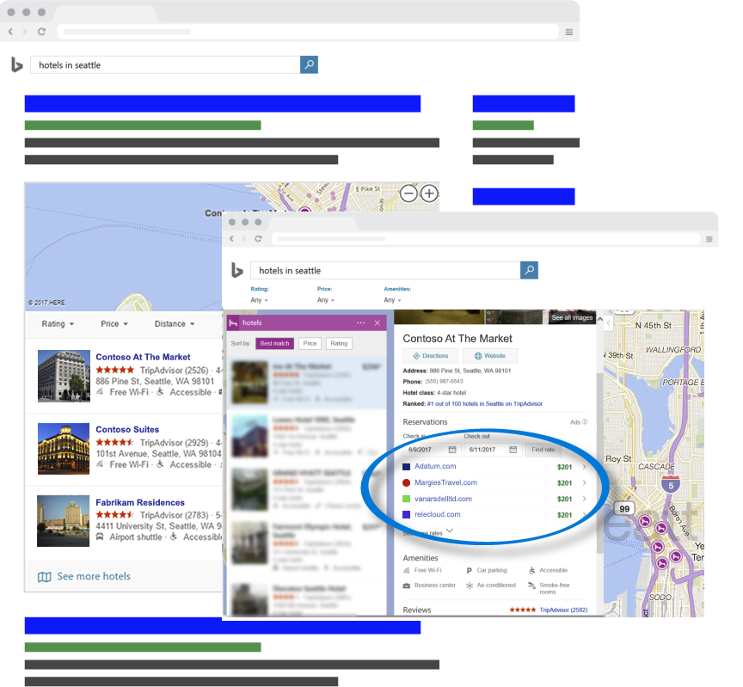
Task: Open the vanarsdelltd.com link
Action: pyautogui.click(x=443, y=499)
